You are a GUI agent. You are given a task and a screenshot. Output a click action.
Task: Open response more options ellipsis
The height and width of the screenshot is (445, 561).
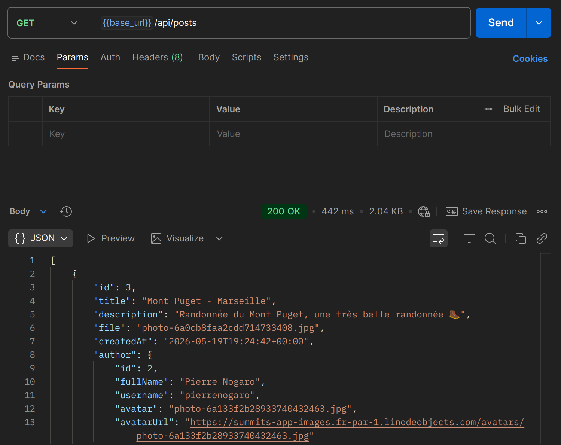pyautogui.click(x=542, y=211)
